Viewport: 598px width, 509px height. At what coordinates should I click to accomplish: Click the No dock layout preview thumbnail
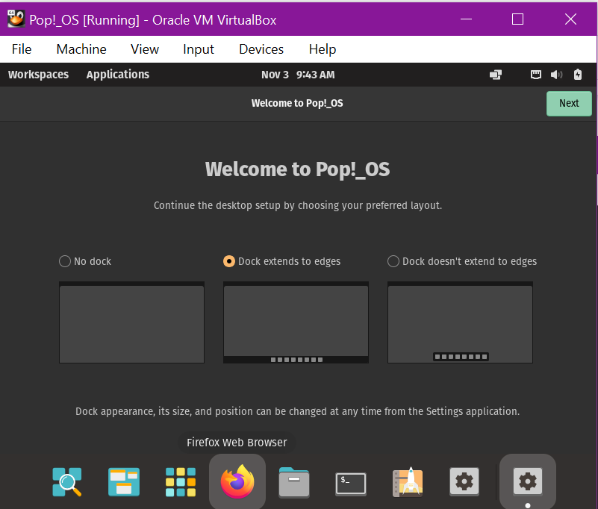131,322
